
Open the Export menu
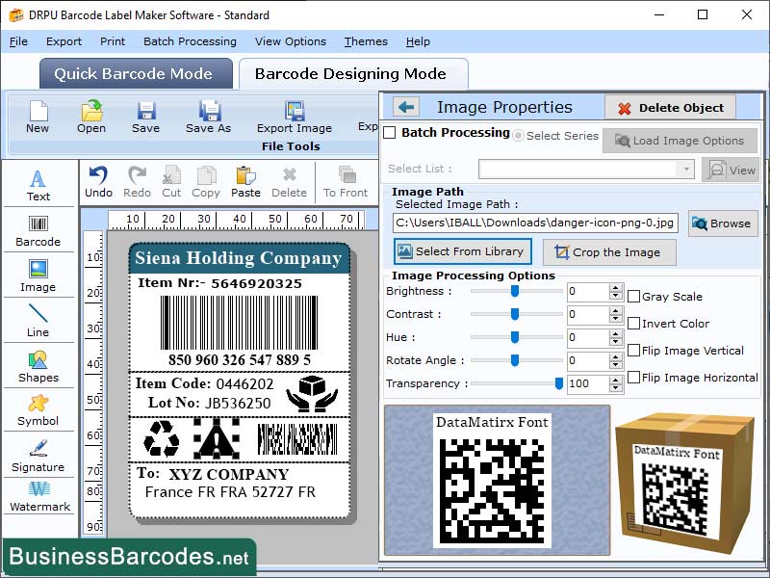coord(64,41)
